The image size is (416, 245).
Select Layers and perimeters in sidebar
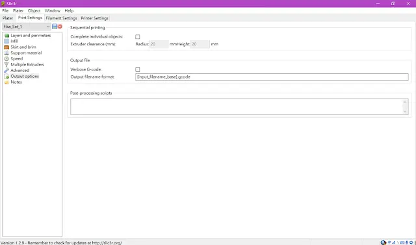point(31,36)
